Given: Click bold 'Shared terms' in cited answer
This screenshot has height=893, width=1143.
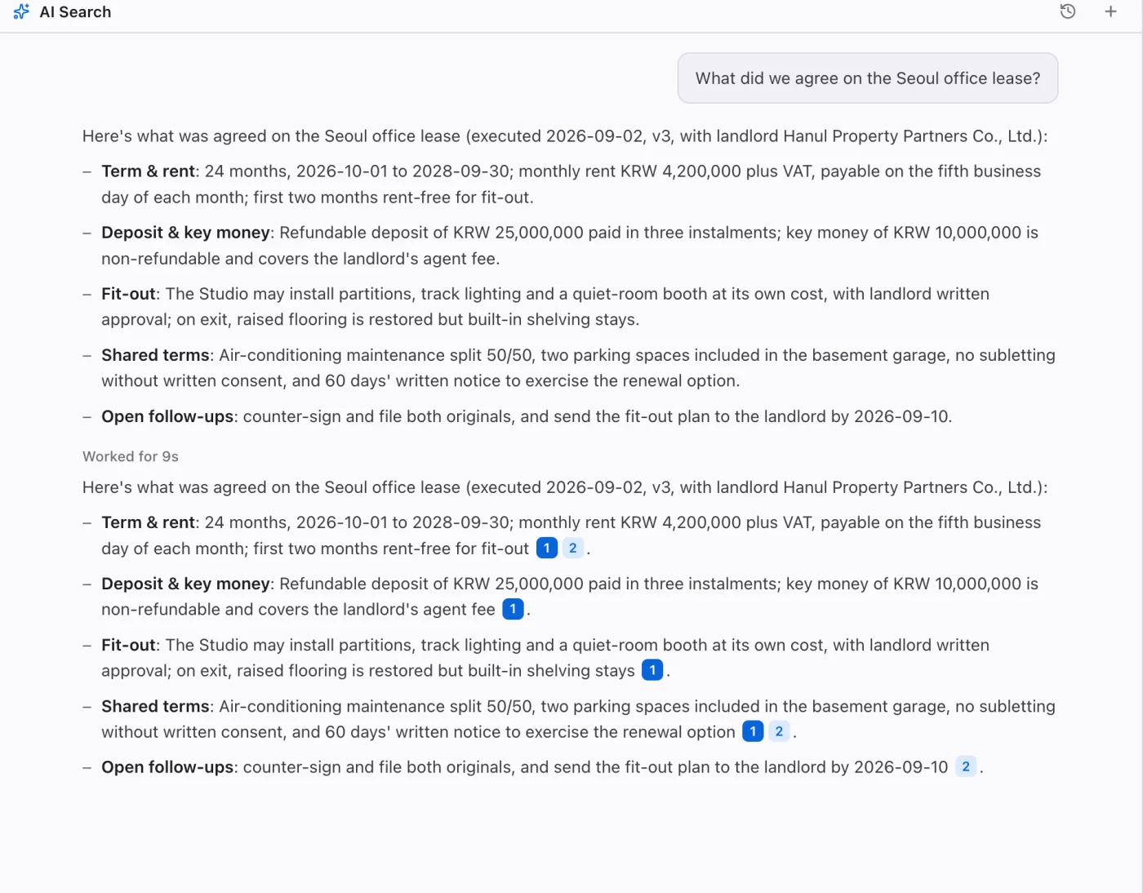Looking at the screenshot, I should pyautogui.click(x=155, y=706).
